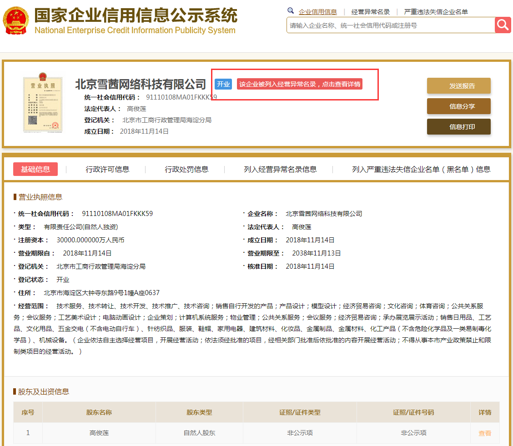
Task: Select 严重违法失信企业名单 search category link
Action: [x=436, y=12]
